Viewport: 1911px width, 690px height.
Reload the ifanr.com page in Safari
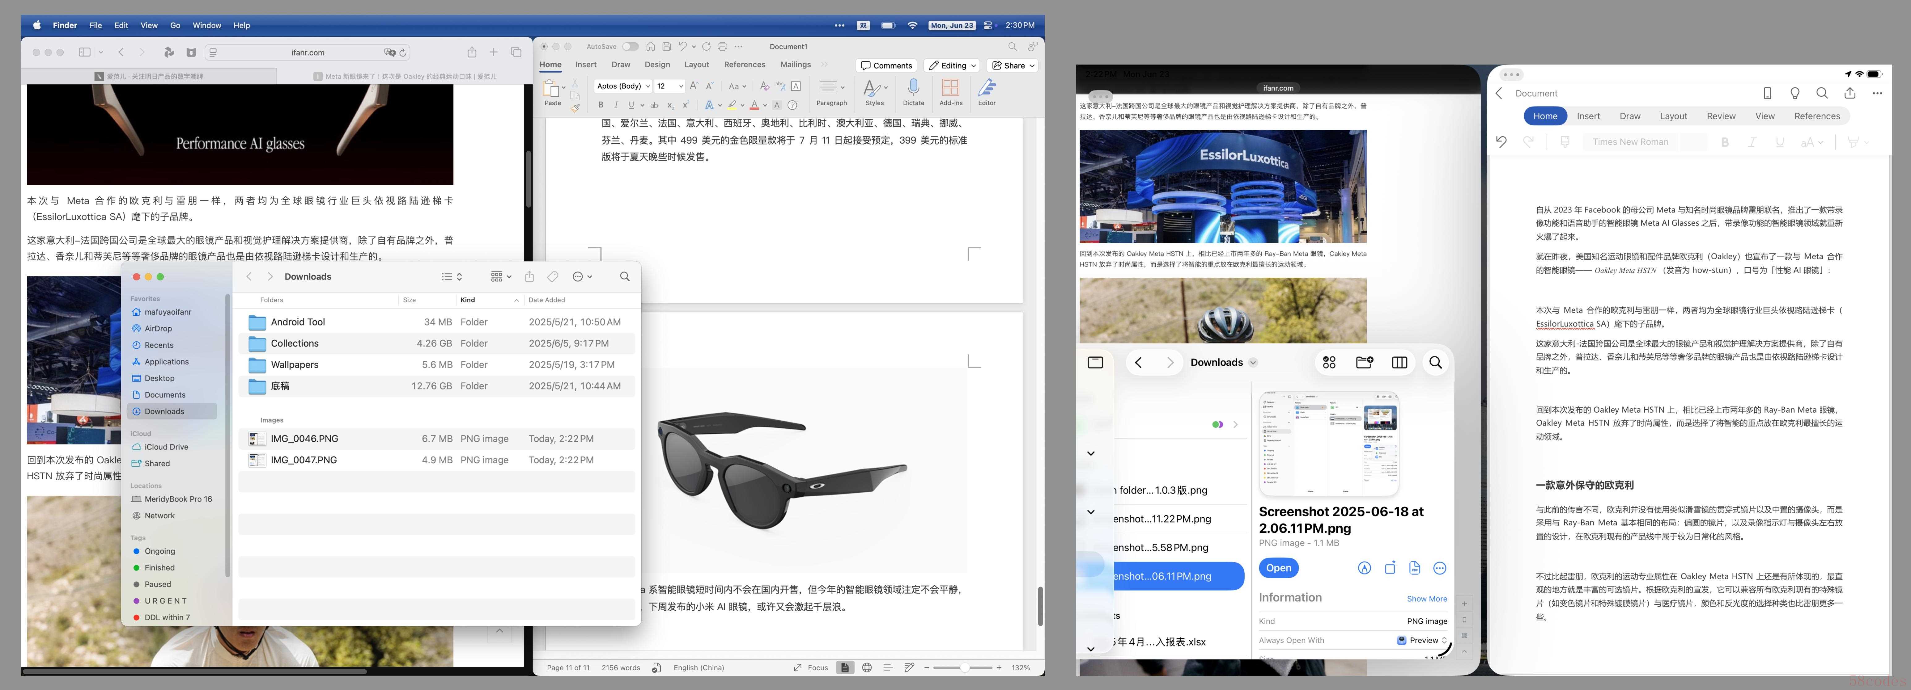[x=403, y=53]
